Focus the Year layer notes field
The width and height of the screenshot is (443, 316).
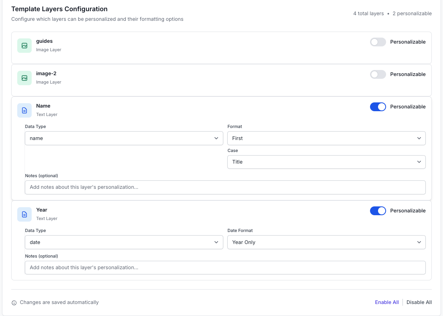pos(225,268)
